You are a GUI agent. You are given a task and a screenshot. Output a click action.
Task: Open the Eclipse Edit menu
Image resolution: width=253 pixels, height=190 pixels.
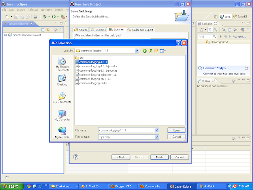(x=11, y=9)
